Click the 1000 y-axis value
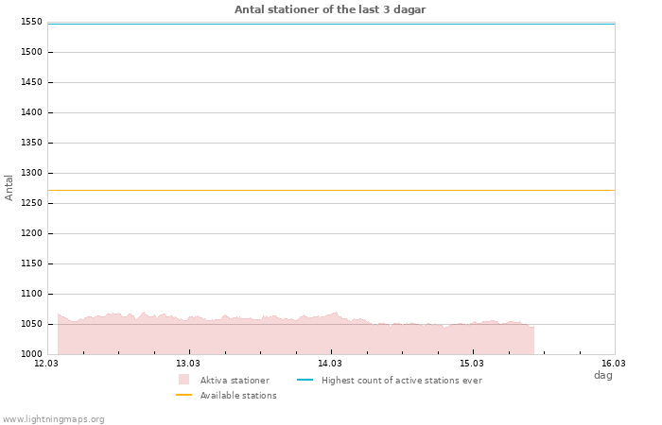The image size is (662, 425). [31, 354]
